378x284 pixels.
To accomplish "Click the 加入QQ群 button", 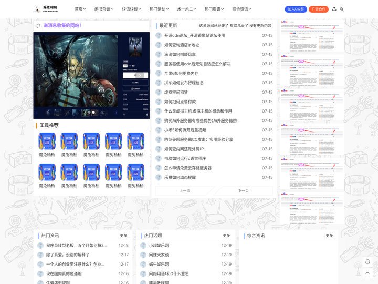I will tap(296, 9).
